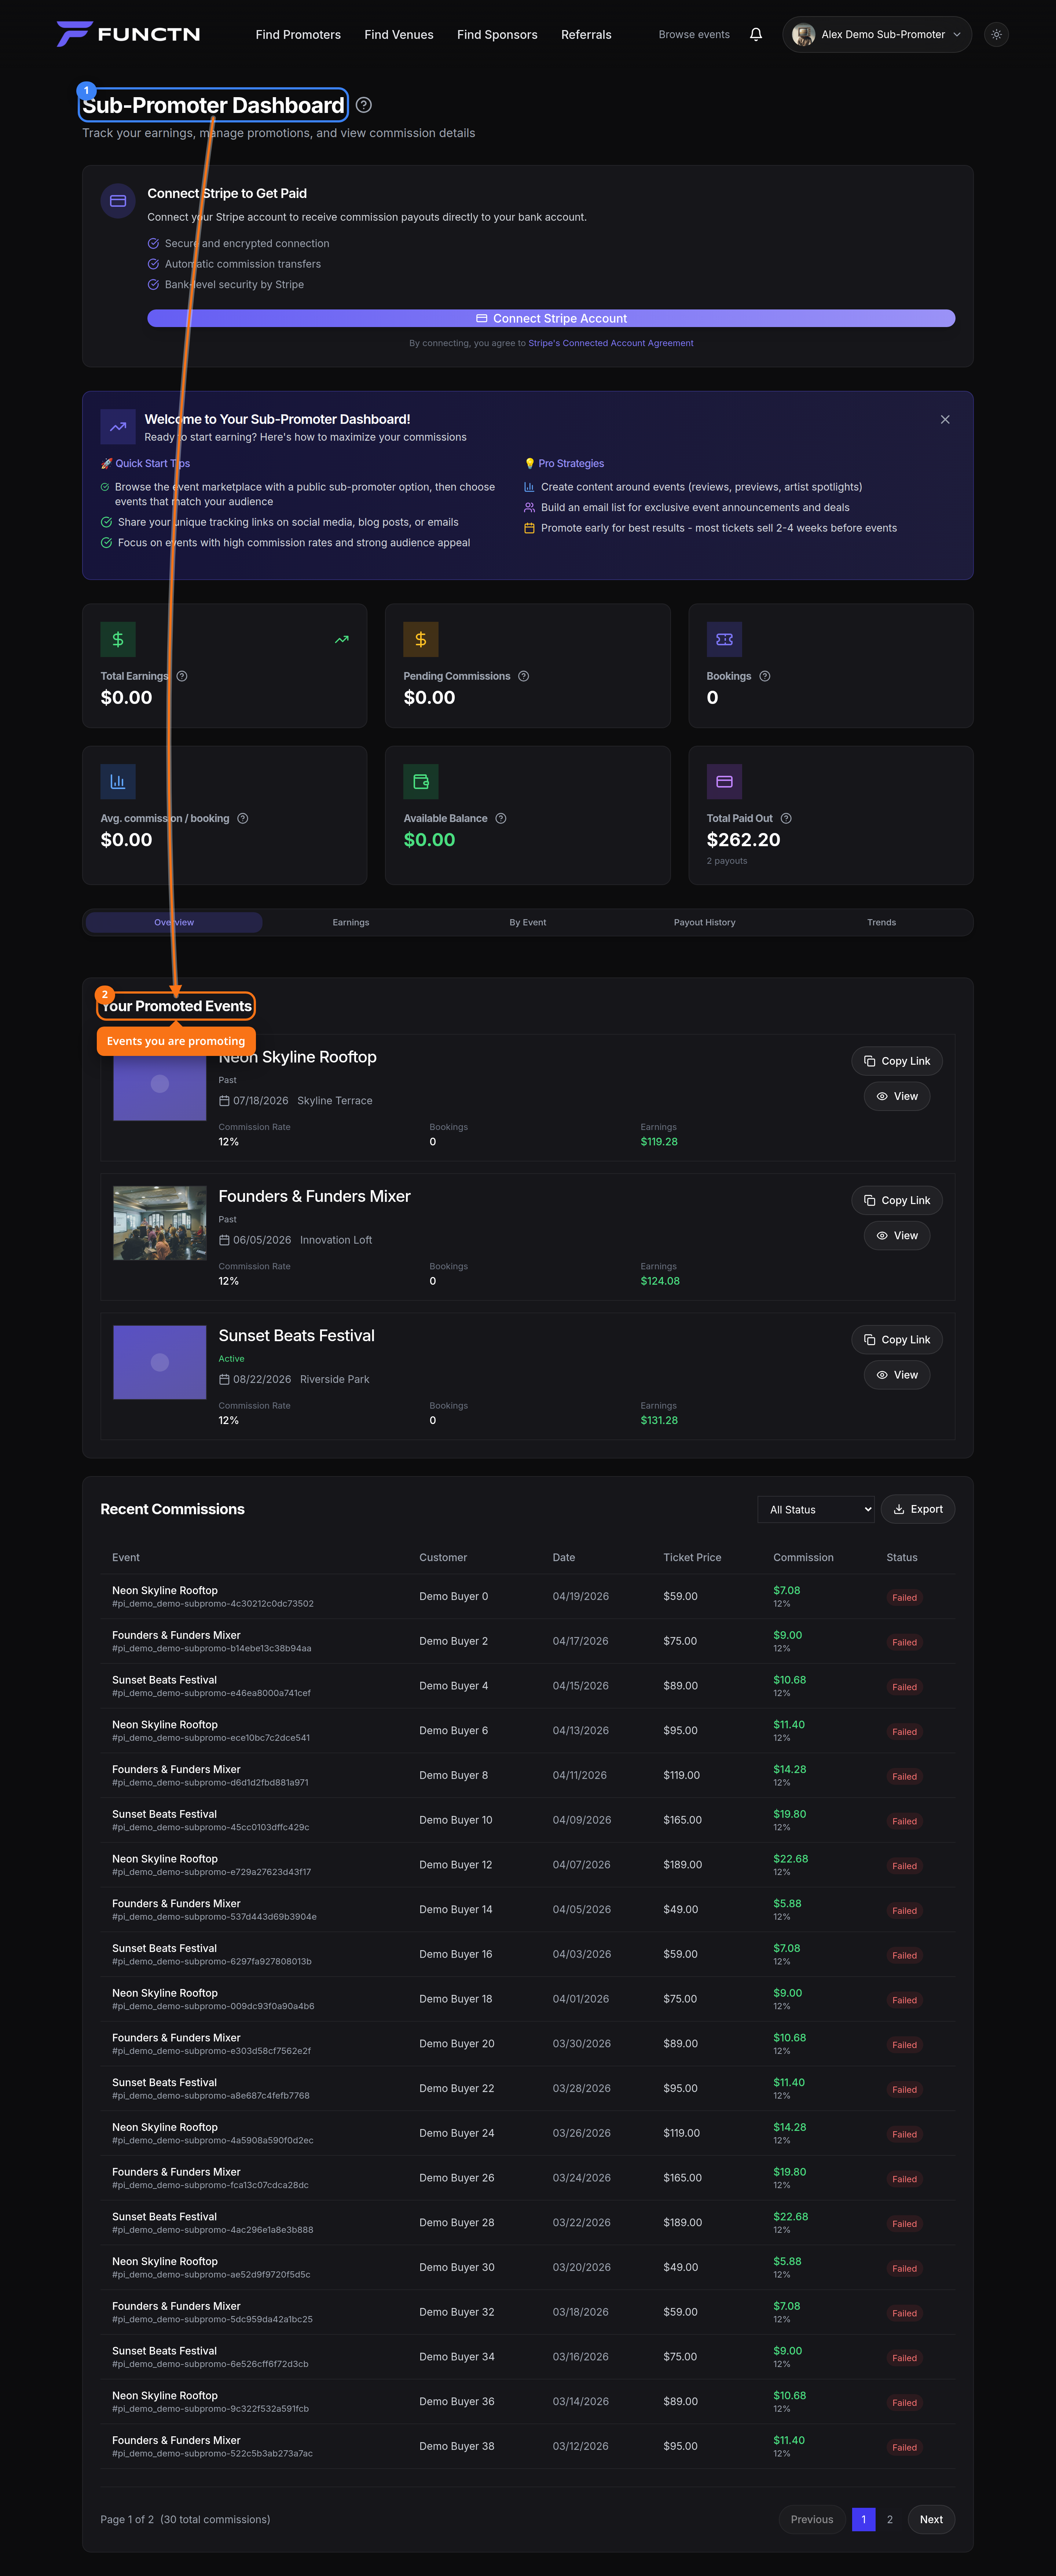Copy link for Founders & Funders Mixer event
The height and width of the screenshot is (2576, 1056).
(x=897, y=1200)
